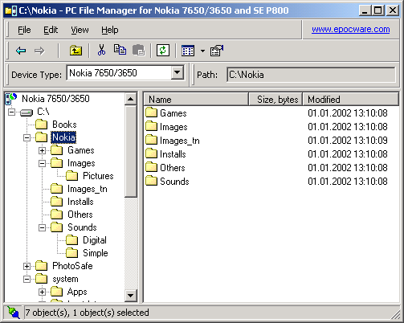Click the Nokia 7650/3650 device root icon

click(x=11, y=99)
